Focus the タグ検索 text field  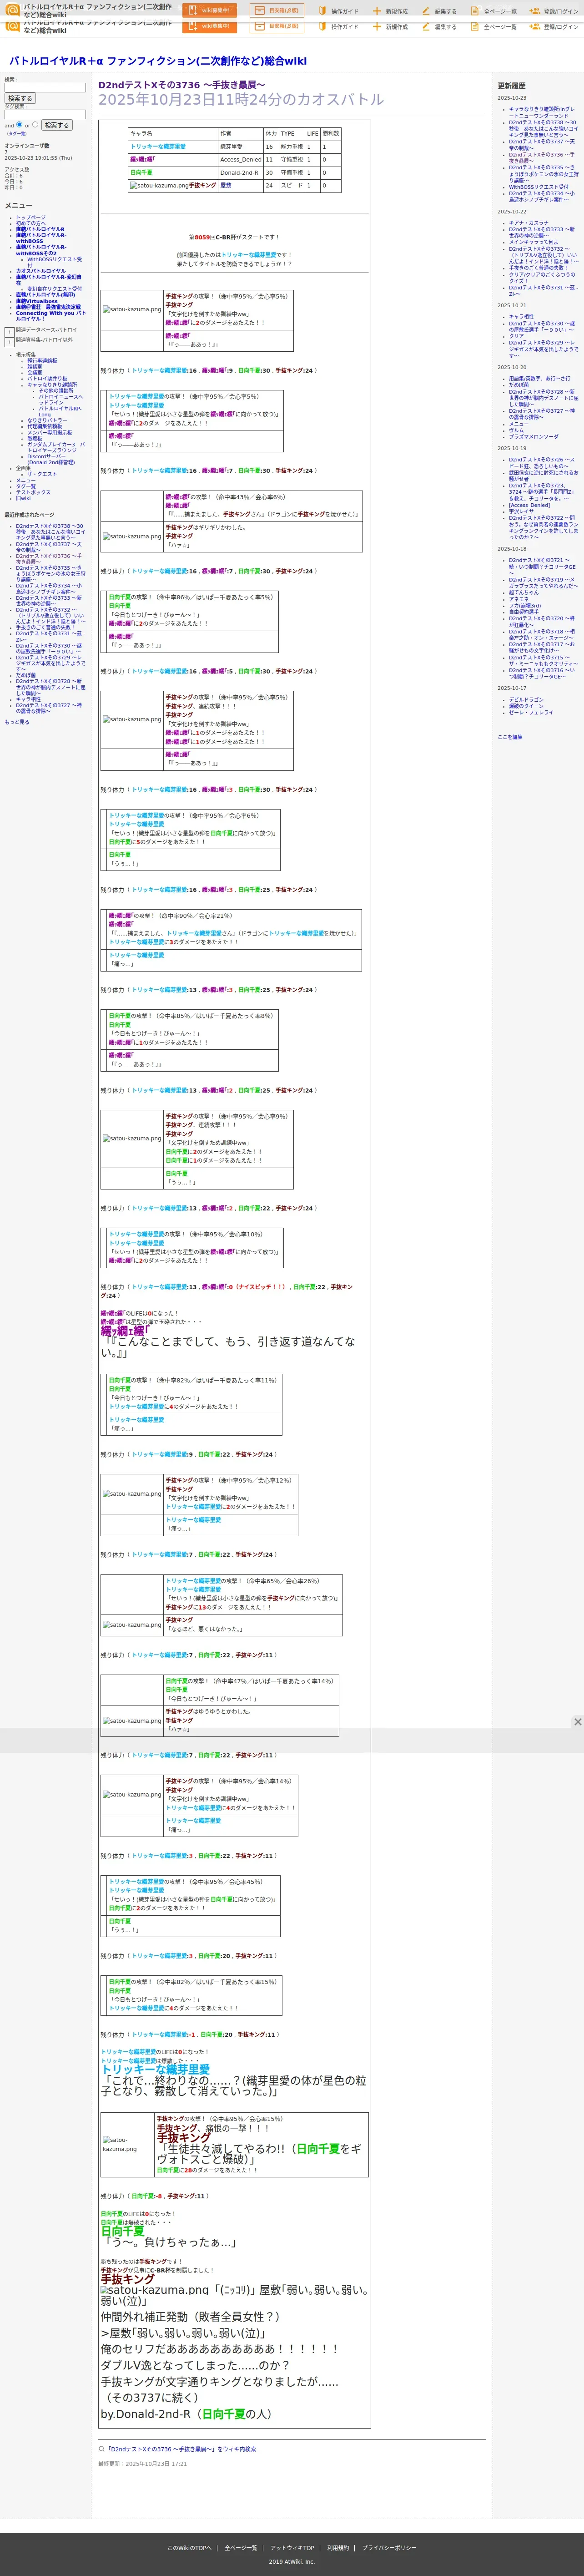(45, 114)
